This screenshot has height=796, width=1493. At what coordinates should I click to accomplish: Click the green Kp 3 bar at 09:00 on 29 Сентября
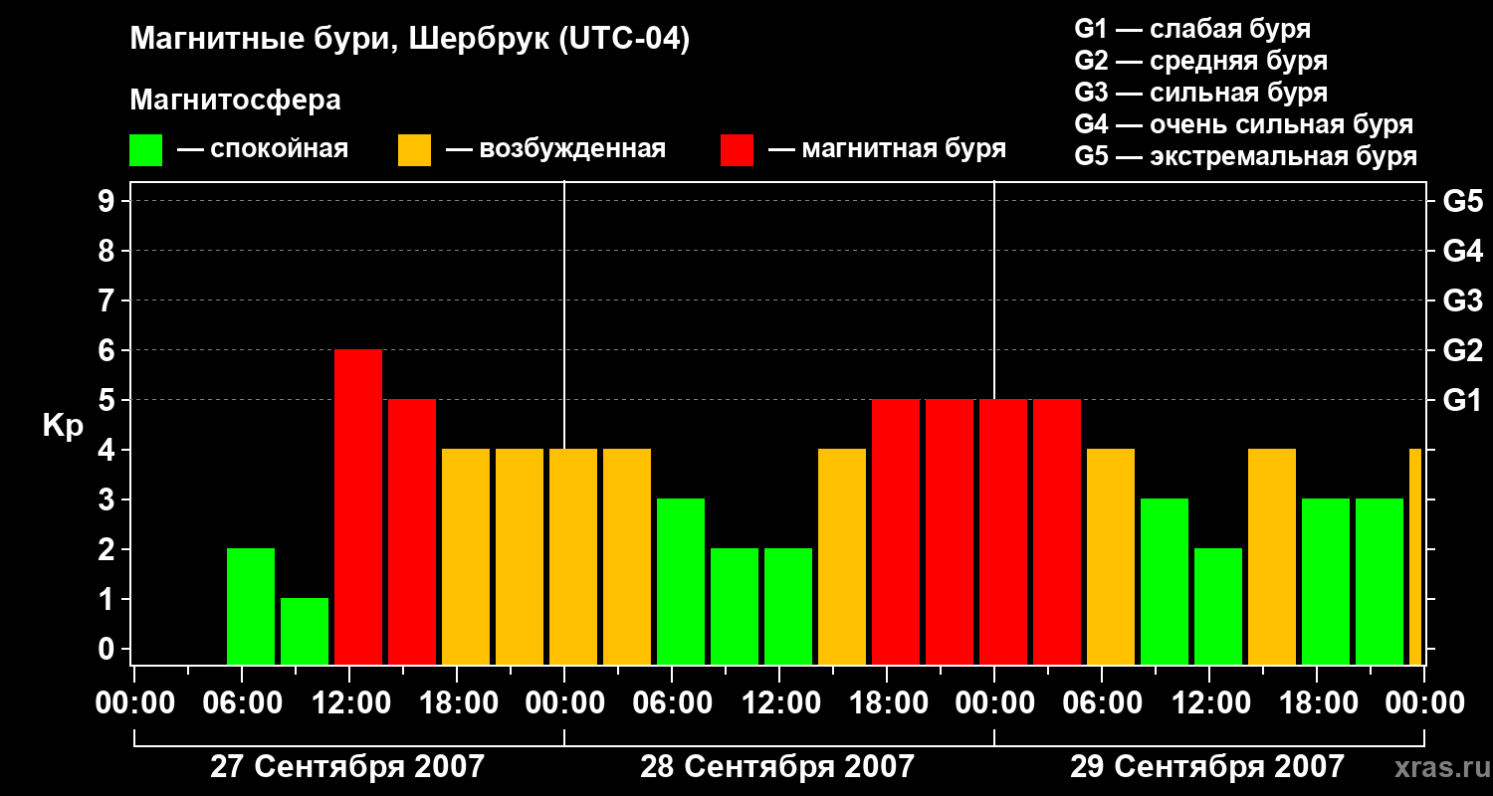point(1165,581)
